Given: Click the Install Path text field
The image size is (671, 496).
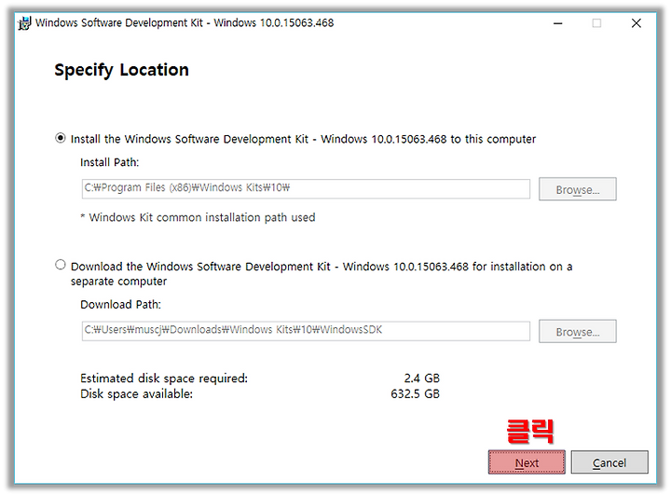Looking at the screenshot, I should [x=306, y=188].
